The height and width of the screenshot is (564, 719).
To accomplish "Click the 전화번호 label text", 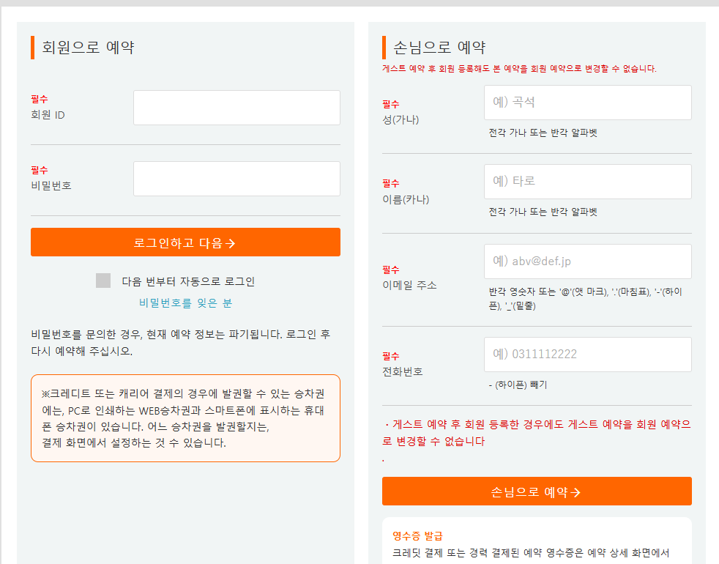I will pyautogui.click(x=402, y=371).
